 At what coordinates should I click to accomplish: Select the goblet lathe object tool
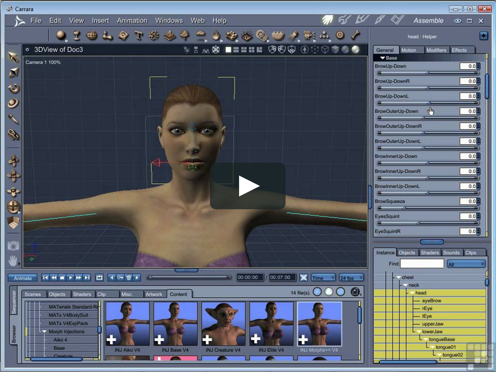76,36
